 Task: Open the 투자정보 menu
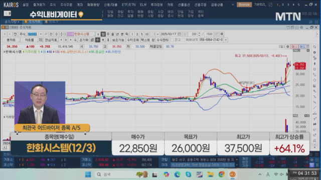156,4
